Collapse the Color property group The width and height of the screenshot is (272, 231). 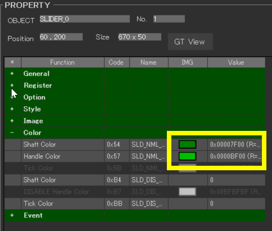coord(12,133)
